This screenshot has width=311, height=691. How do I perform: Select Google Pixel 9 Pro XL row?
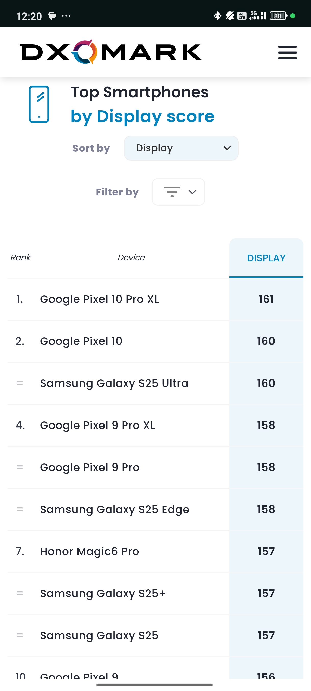pyautogui.click(x=97, y=426)
